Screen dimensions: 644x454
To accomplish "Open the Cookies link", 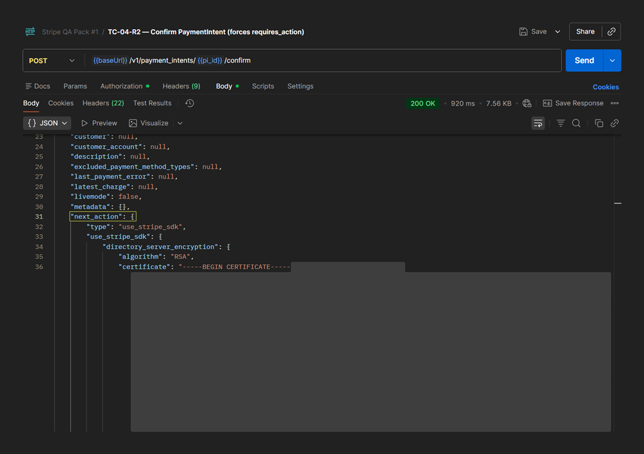I will pos(605,87).
